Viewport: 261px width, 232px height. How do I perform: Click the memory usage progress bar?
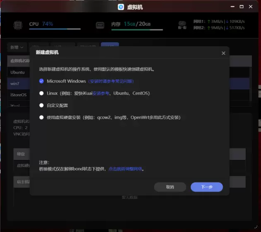point(137,30)
